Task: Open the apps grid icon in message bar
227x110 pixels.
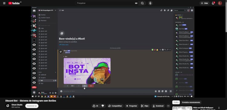Action: pos(171,91)
